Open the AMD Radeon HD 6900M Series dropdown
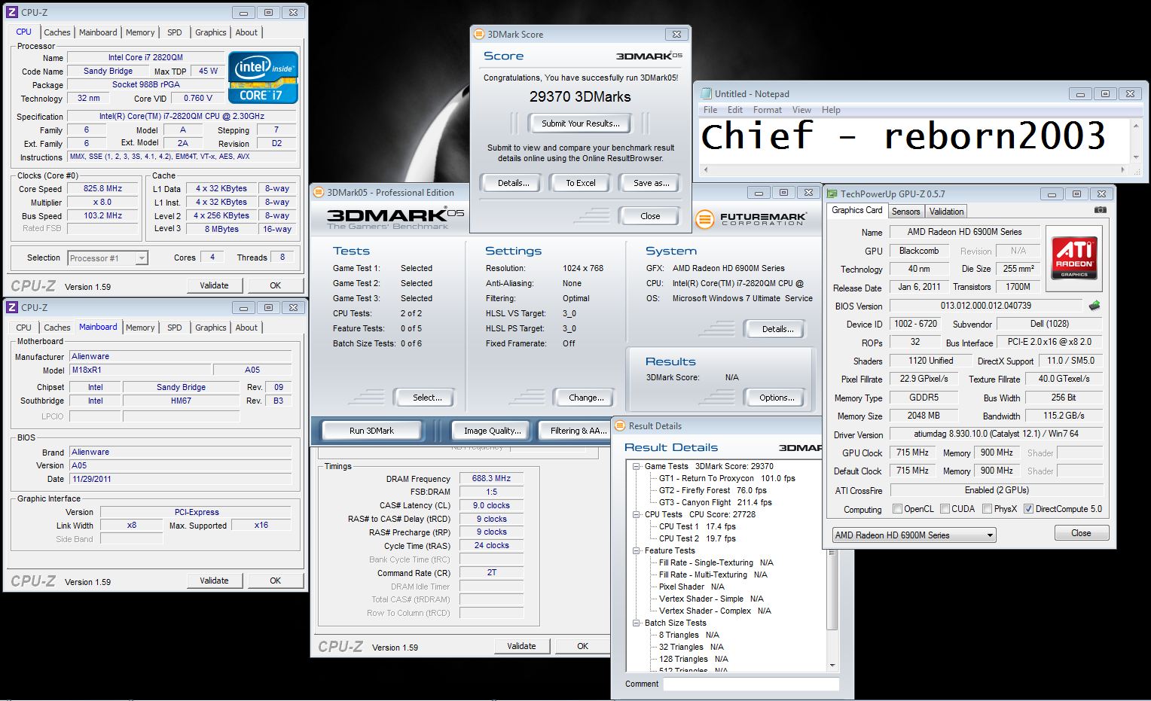This screenshot has width=1151, height=701. tap(914, 535)
